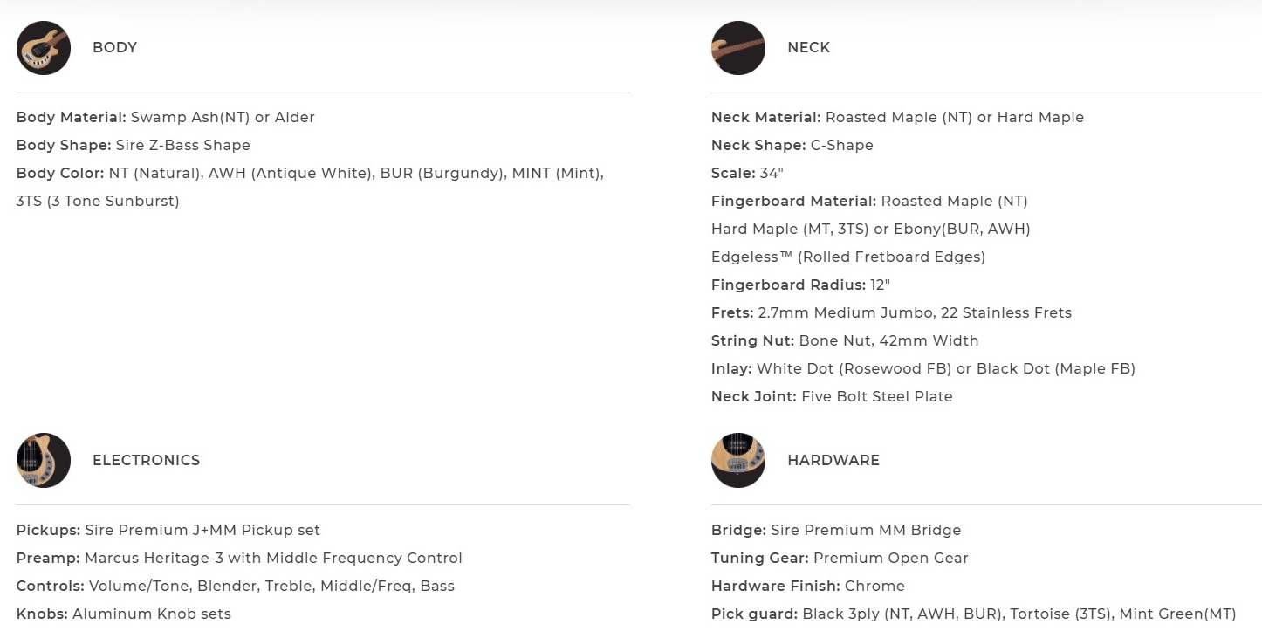Click the Body Color label
This screenshot has height=638, width=1262.
point(60,173)
